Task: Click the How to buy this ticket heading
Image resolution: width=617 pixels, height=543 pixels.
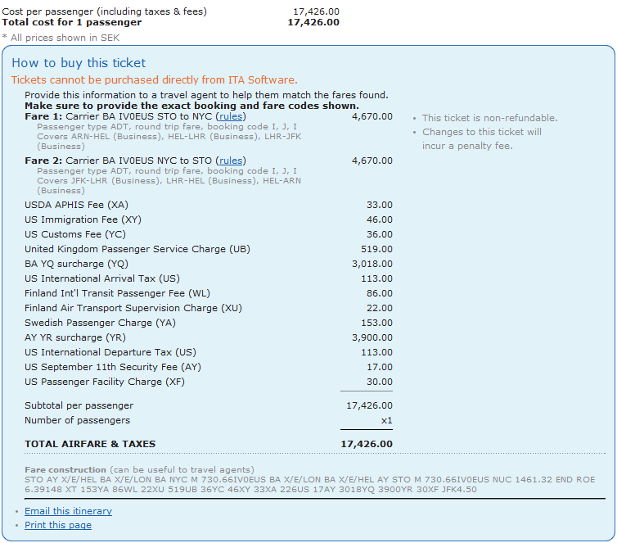Action: (79, 63)
